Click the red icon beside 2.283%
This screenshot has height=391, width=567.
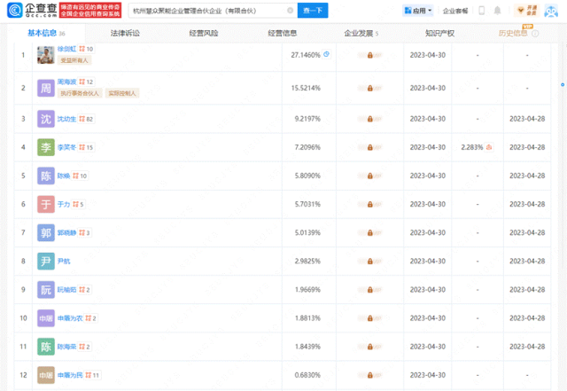coord(489,147)
